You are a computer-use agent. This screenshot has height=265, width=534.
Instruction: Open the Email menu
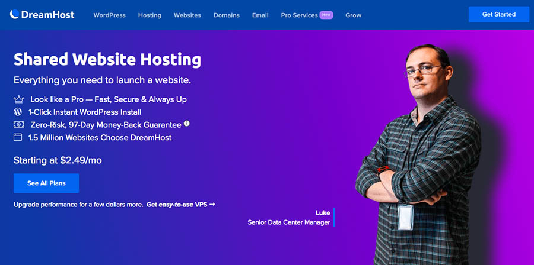click(x=260, y=15)
